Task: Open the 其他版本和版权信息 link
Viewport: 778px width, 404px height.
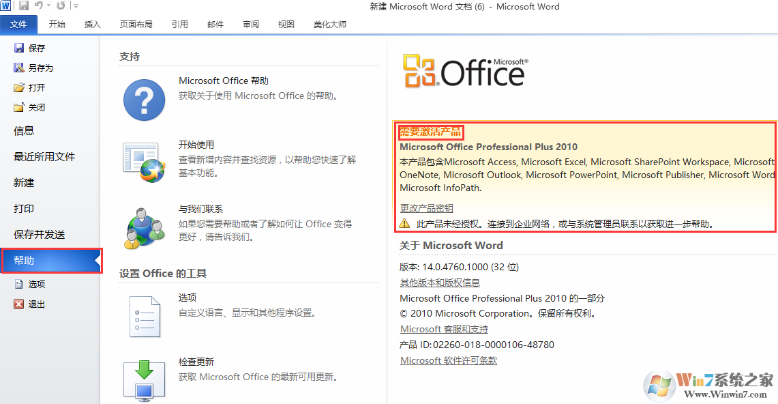Action: tap(440, 283)
